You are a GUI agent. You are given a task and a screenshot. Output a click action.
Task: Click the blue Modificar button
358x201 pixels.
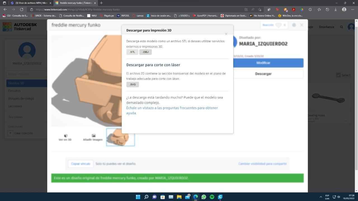(x=263, y=63)
